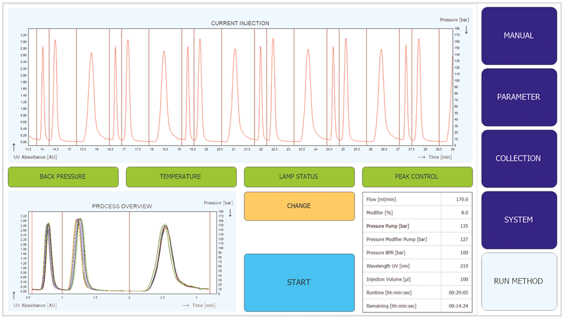This screenshot has height=319, width=565.
Task: Select the Modifier [%] value cell
Action: click(x=457, y=213)
